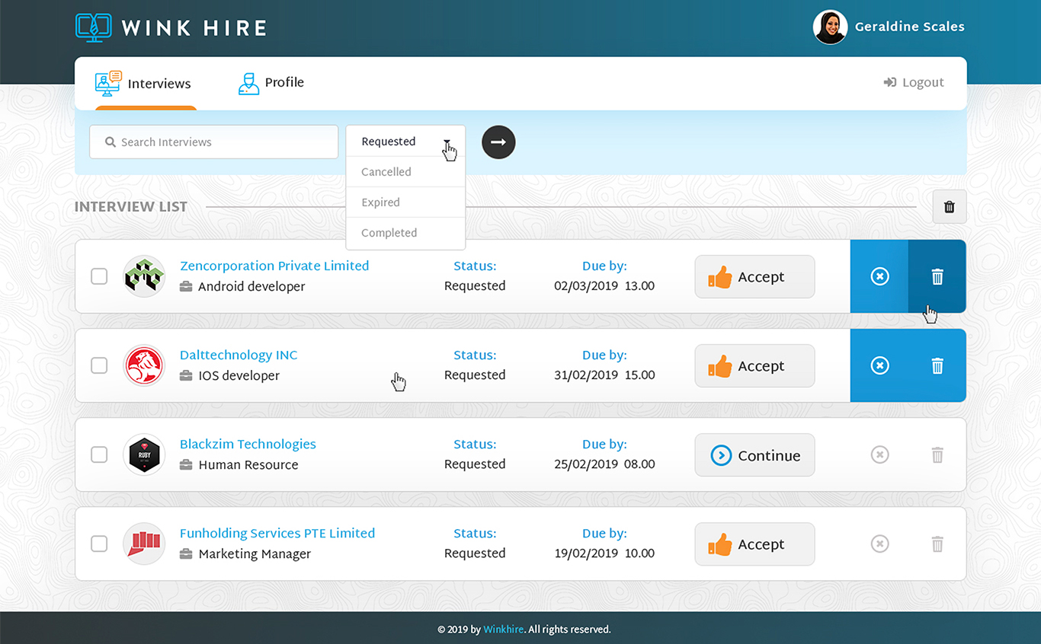The width and height of the screenshot is (1041, 644).
Task: Cancel the Dalttechnology interview via X icon
Action: pyautogui.click(x=879, y=366)
